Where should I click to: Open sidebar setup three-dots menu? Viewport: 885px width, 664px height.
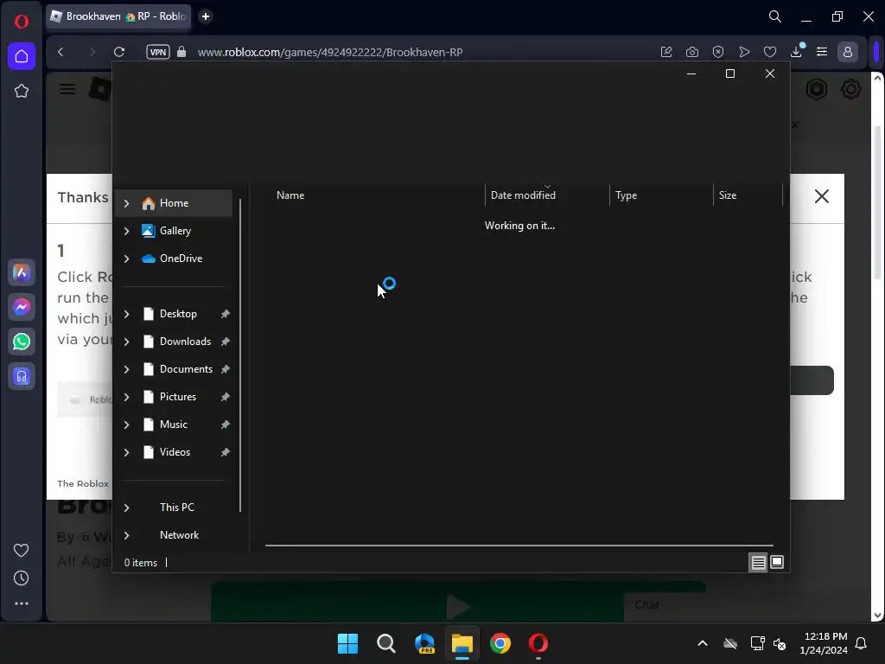(x=22, y=603)
